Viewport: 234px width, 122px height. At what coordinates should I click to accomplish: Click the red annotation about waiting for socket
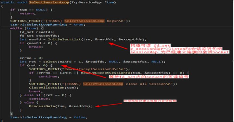[149, 77]
